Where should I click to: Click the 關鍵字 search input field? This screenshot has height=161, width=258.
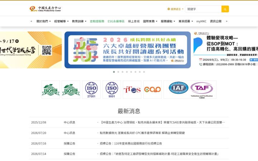204,9
